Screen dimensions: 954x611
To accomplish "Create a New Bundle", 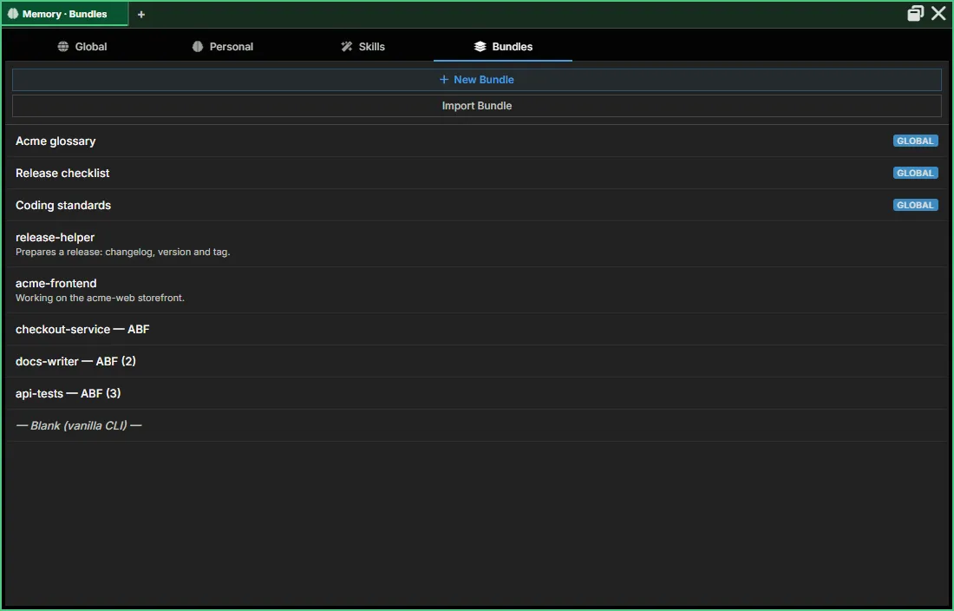I will (x=477, y=80).
